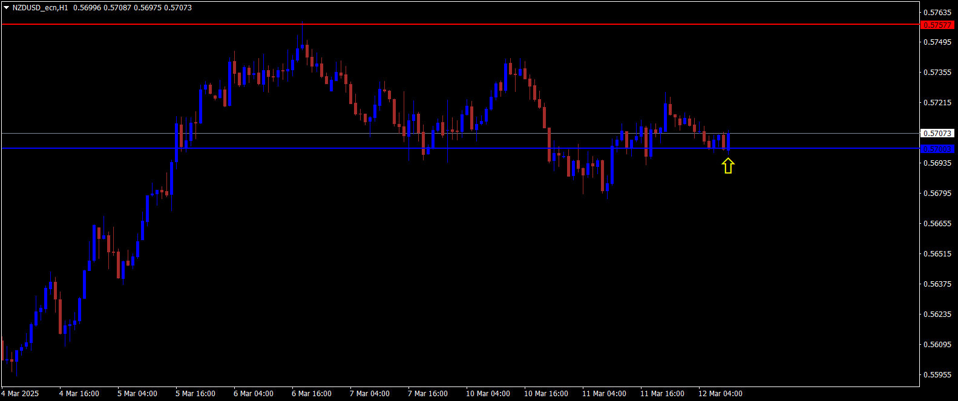Click the 11 Mar 16:00 time label
Viewport: 958px width, 401px height.
point(662,394)
